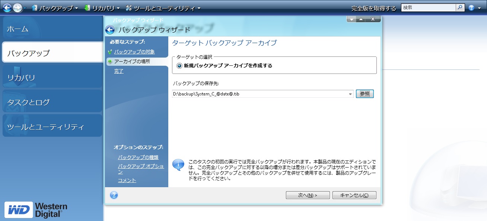The width and height of the screenshot is (487, 221).
Task: Open コメント optional step
Action: click(x=127, y=180)
